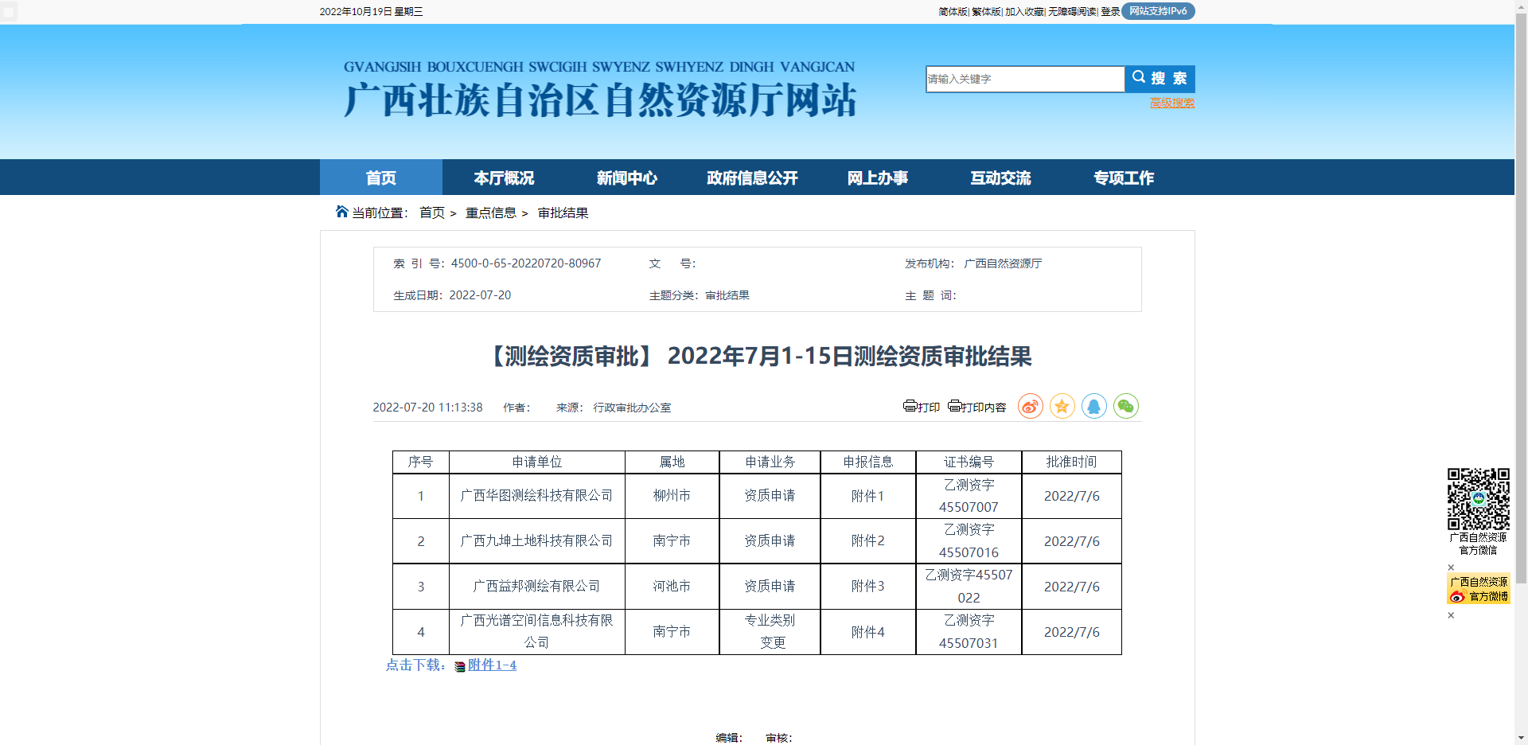Click 审批结果 in breadcrumb
Viewport: 1528px width, 745px height.
coord(563,213)
